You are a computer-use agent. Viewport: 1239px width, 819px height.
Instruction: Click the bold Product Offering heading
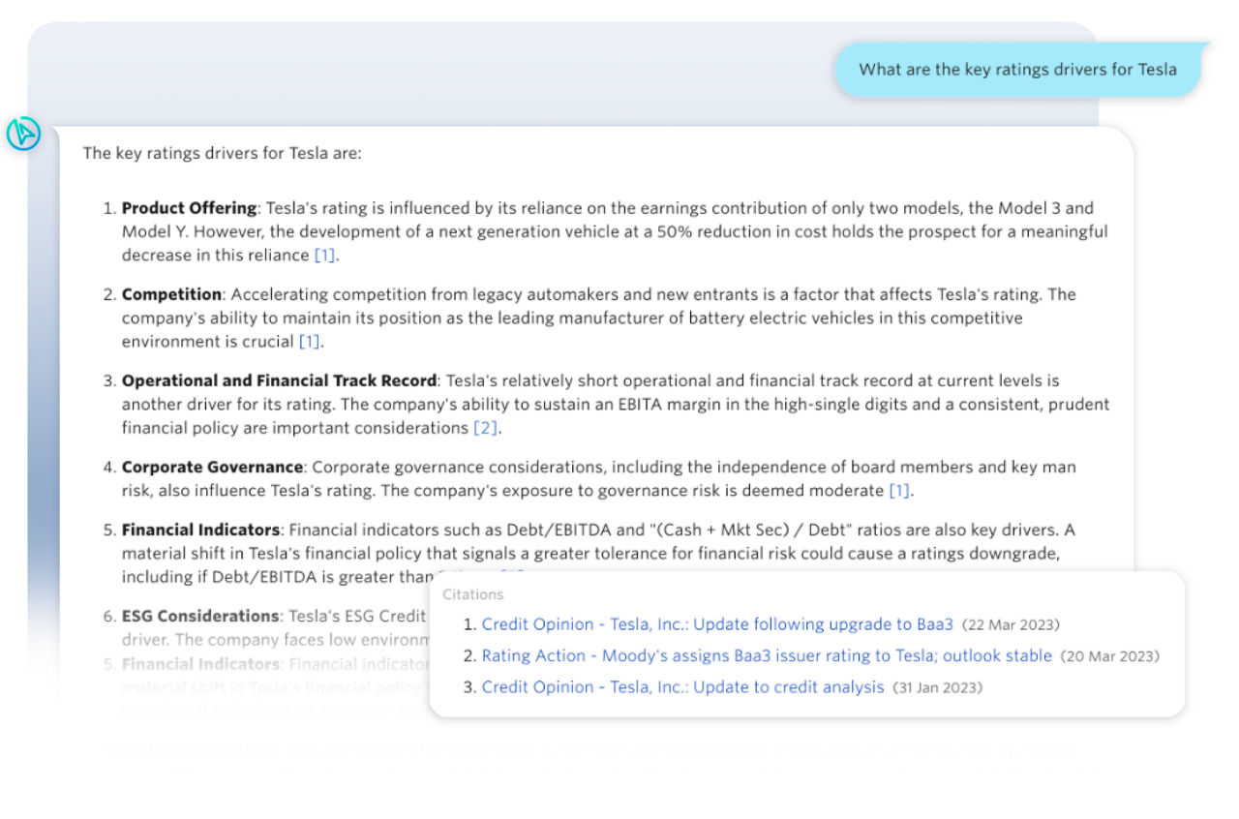[190, 207]
